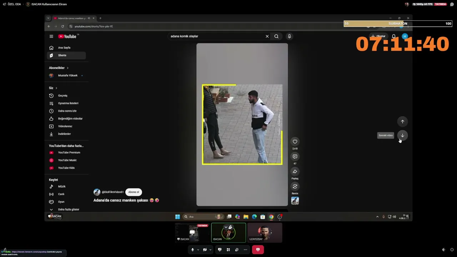This screenshot has height=257, width=457.
Task: Click the Windows taskbar Ara search box
Action: tap(203, 217)
